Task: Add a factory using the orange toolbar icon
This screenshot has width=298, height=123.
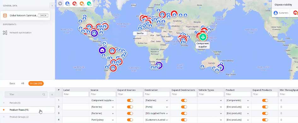Action: [82, 3]
